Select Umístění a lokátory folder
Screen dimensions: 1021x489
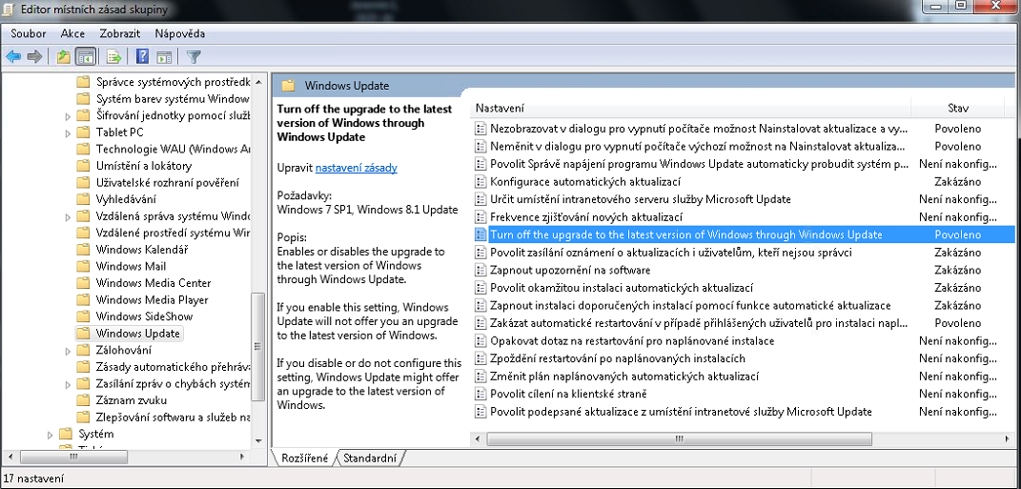[143, 166]
